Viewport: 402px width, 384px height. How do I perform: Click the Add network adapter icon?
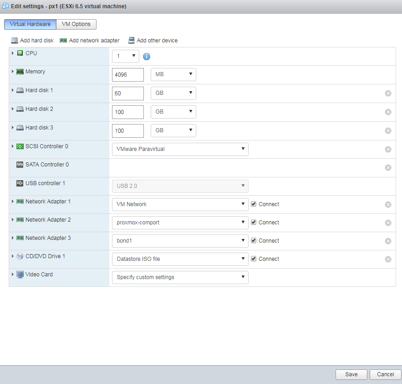pos(63,41)
